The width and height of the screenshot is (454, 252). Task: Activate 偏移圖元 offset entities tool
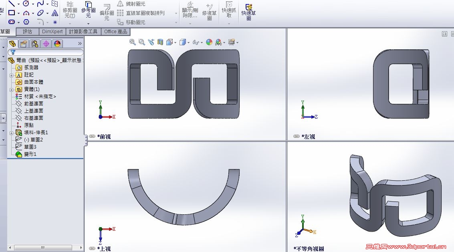pos(107,12)
